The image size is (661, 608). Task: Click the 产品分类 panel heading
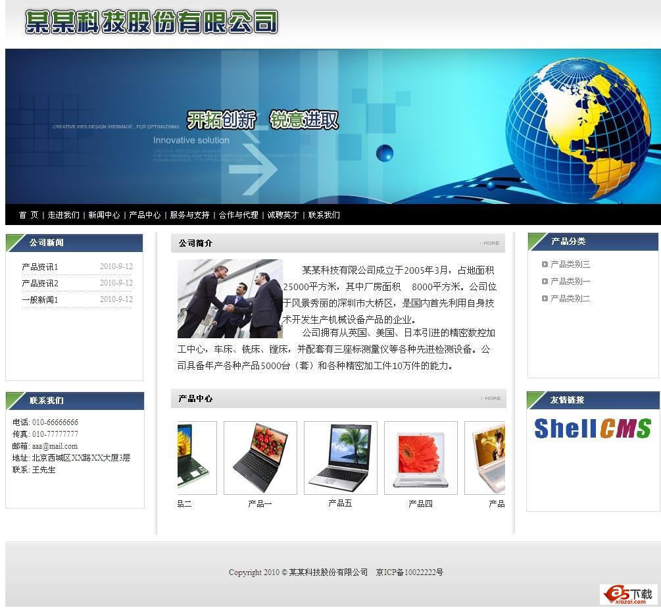click(x=568, y=241)
